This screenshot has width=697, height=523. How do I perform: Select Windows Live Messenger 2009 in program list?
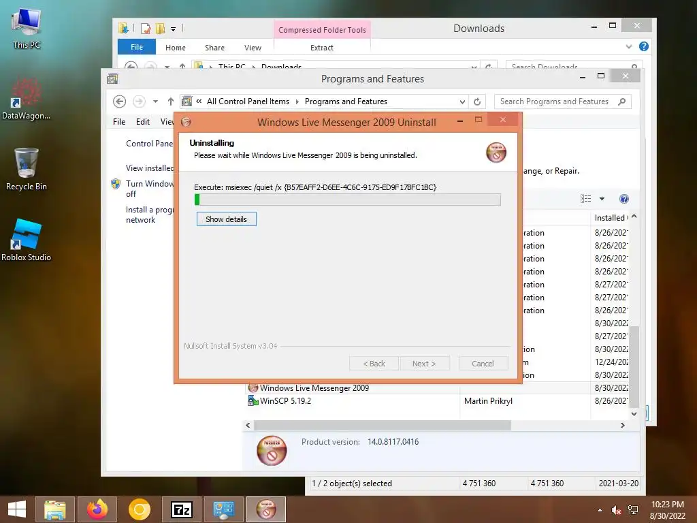pyautogui.click(x=314, y=387)
